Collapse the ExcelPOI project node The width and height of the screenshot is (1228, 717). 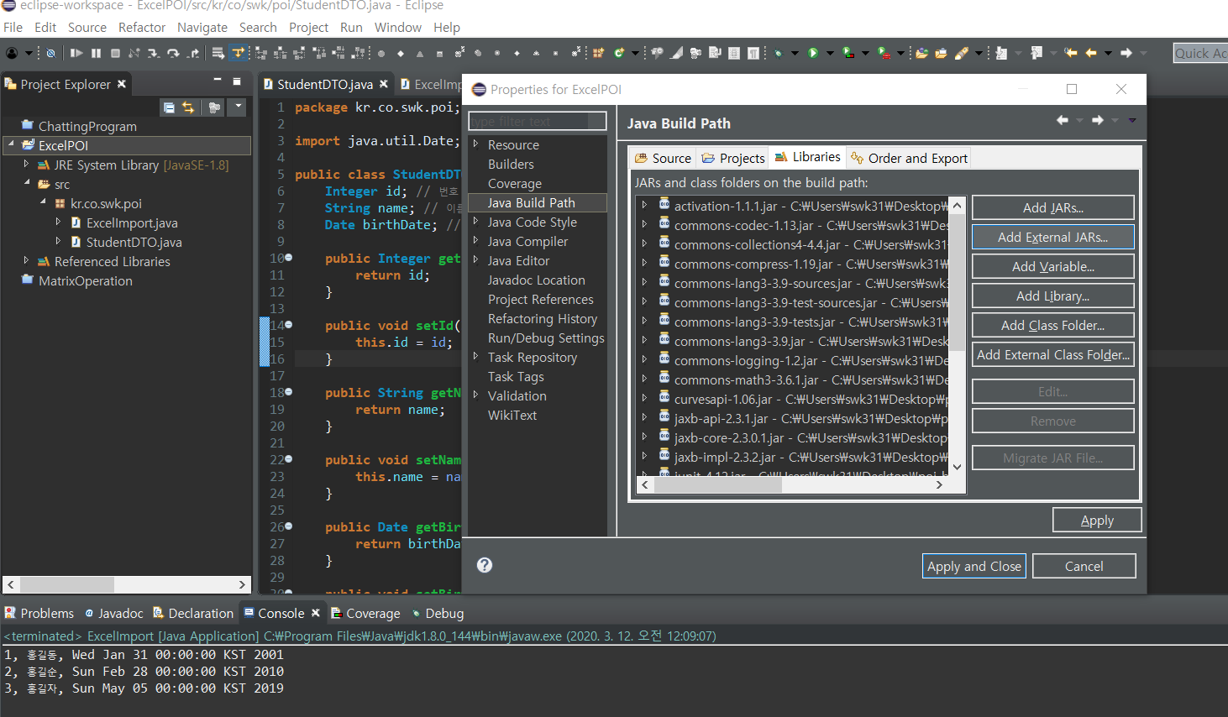[x=11, y=144]
